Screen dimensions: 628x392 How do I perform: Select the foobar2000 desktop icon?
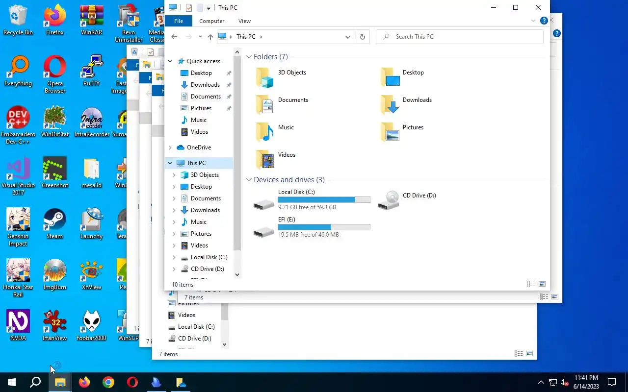92,326
